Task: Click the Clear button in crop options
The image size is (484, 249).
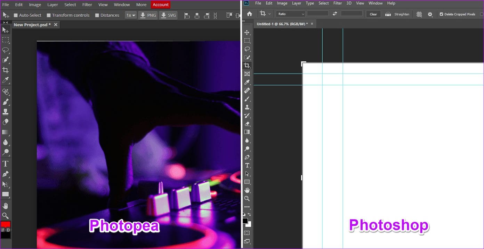Action: [373, 14]
